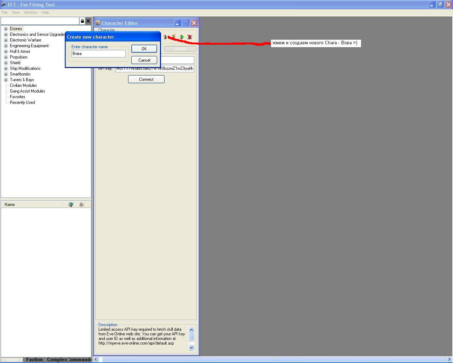
Task: Click the Connect button
Action: [x=146, y=79]
